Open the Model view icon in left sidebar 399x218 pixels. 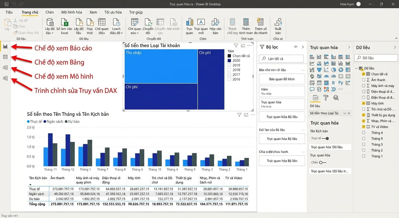(5, 68)
